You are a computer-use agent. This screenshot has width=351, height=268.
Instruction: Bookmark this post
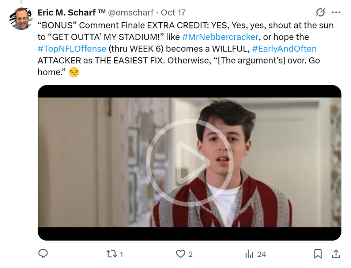point(318,254)
